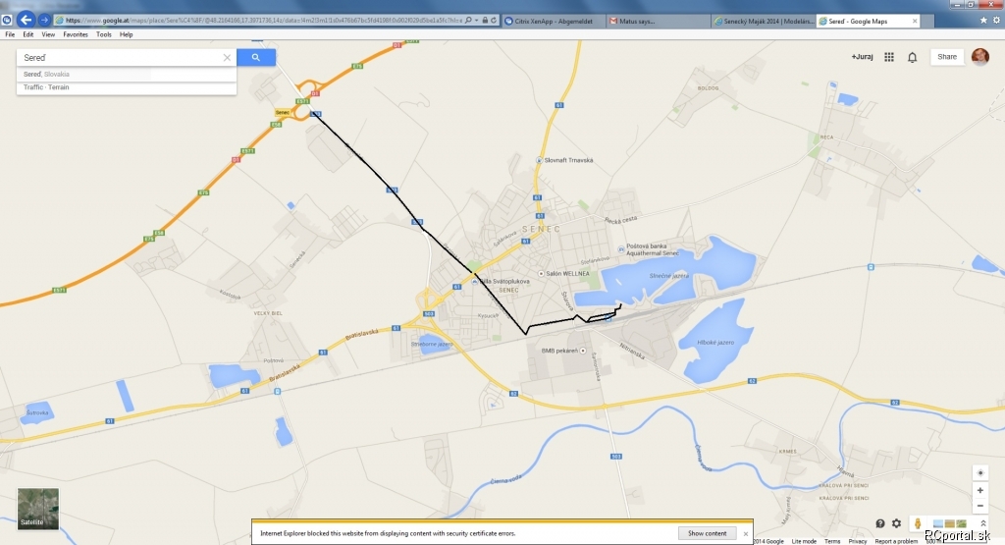Click the Share button
Image resolution: width=1005 pixels, height=545 pixels.
point(947,57)
